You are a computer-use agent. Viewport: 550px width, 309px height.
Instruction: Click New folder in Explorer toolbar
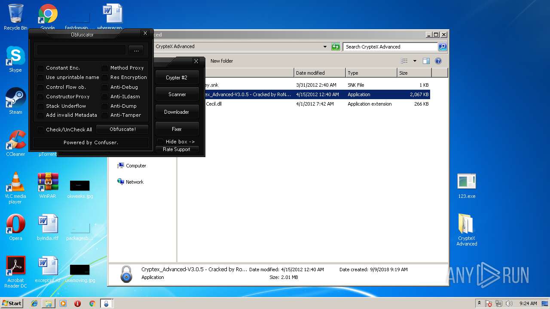(x=222, y=61)
